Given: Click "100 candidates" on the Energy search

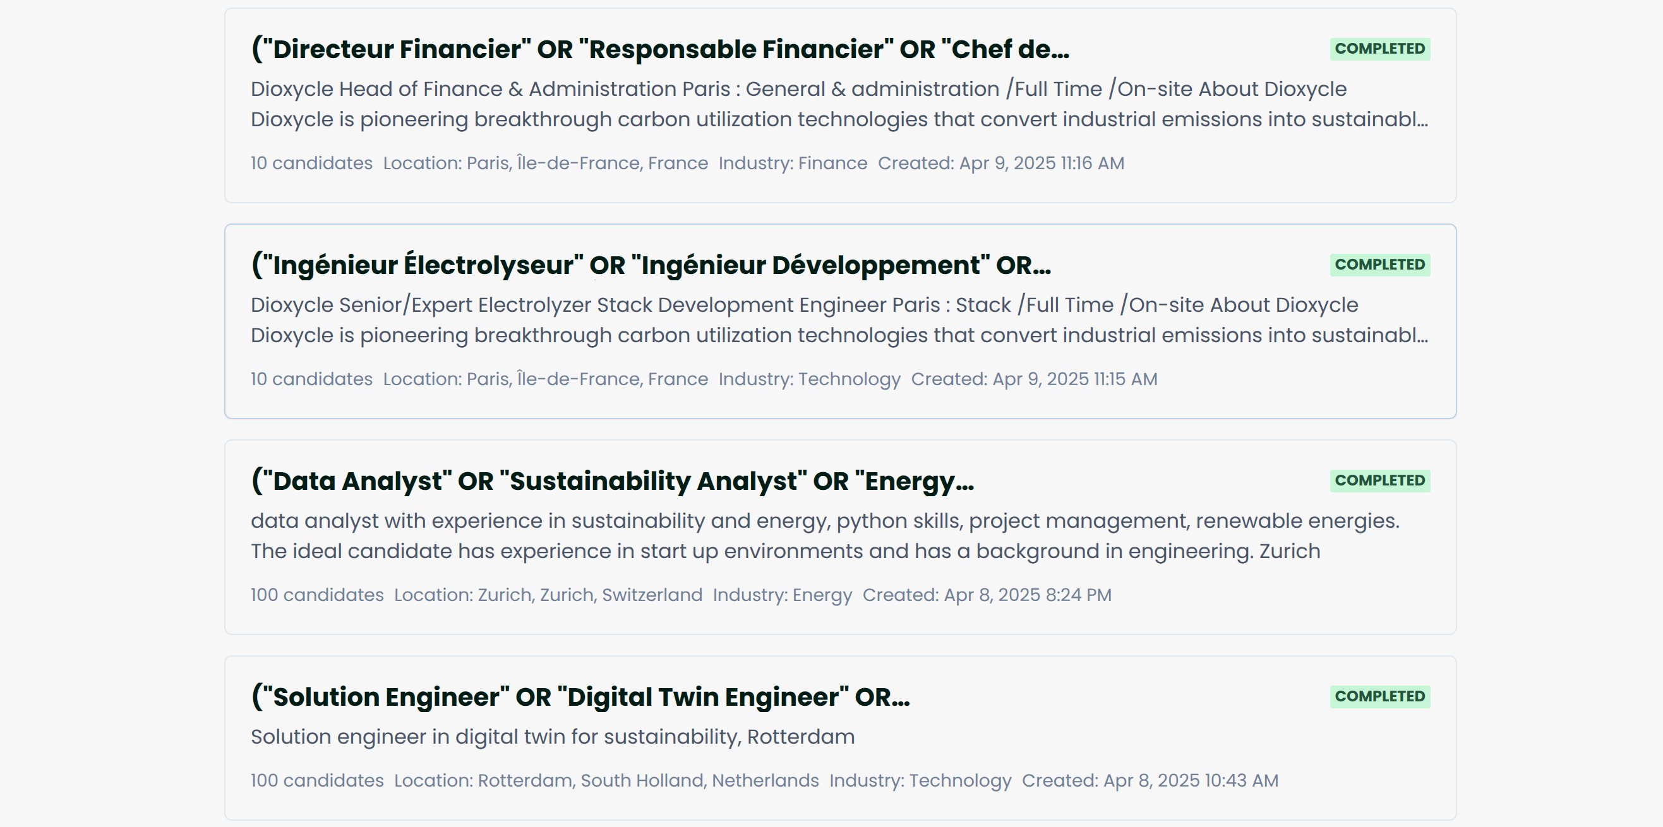Looking at the screenshot, I should point(317,595).
